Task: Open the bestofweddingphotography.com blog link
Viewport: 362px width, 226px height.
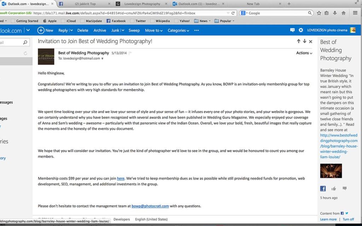Action: [339, 146]
